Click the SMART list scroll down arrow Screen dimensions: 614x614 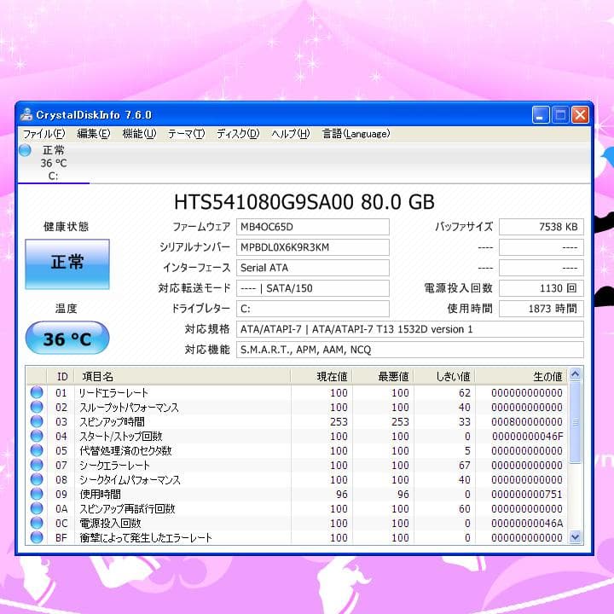[x=575, y=537]
